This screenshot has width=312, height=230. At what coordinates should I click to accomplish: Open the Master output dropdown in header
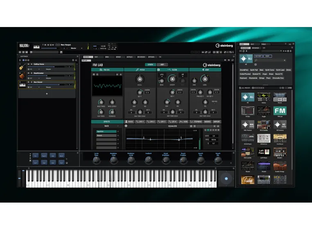tap(77, 48)
